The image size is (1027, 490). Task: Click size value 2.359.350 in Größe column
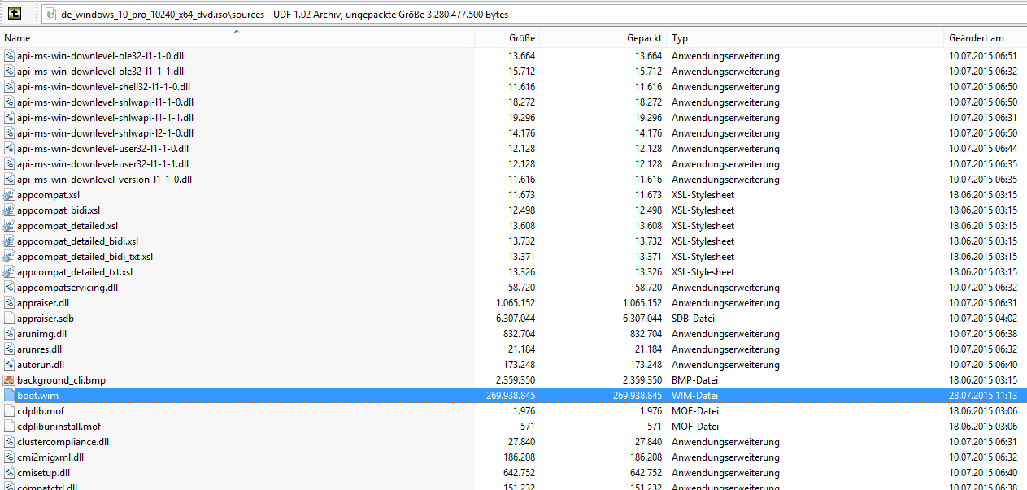516,380
